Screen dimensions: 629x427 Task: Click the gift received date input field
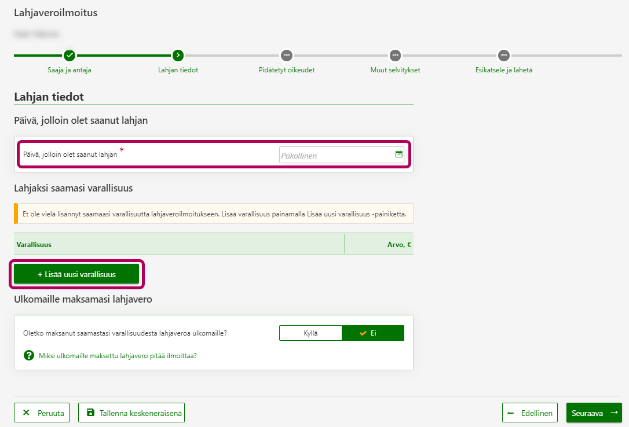[x=336, y=155]
